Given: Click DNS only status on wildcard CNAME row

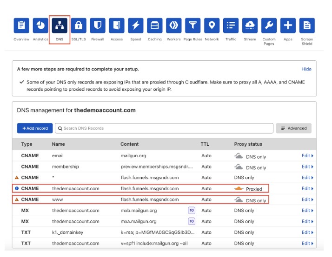Looking at the screenshot, I should coord(244,178).
